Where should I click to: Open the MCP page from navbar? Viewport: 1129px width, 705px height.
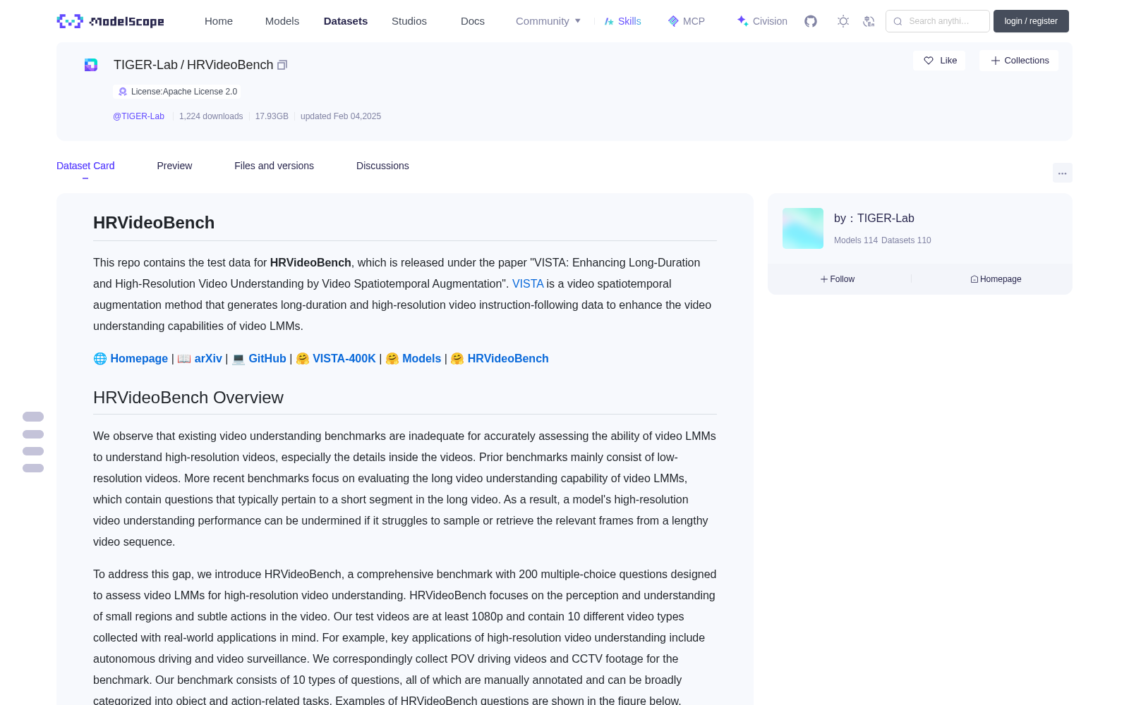coord(686,21)
